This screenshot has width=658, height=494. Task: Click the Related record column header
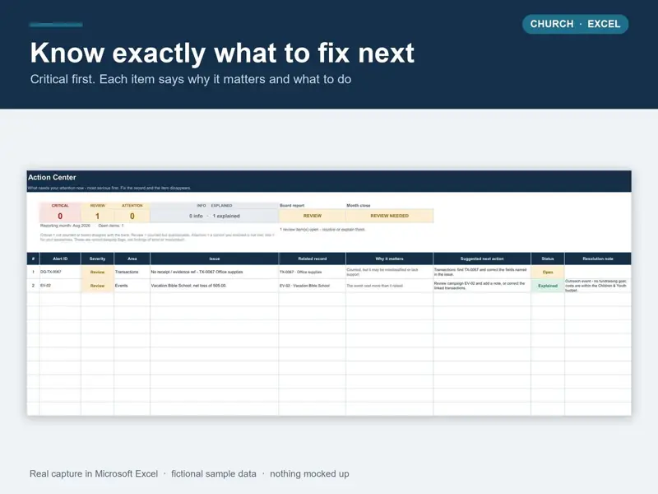tap(313, 259)
